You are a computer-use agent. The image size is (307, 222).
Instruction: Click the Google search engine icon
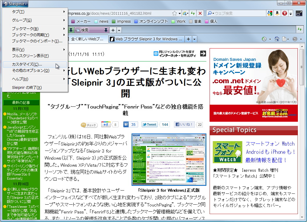point(270,13)
